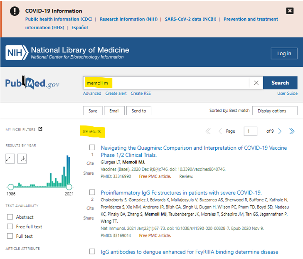The image size is (303, 259).
Task: Grab the 2021 year slider handle
Action: 69,187
